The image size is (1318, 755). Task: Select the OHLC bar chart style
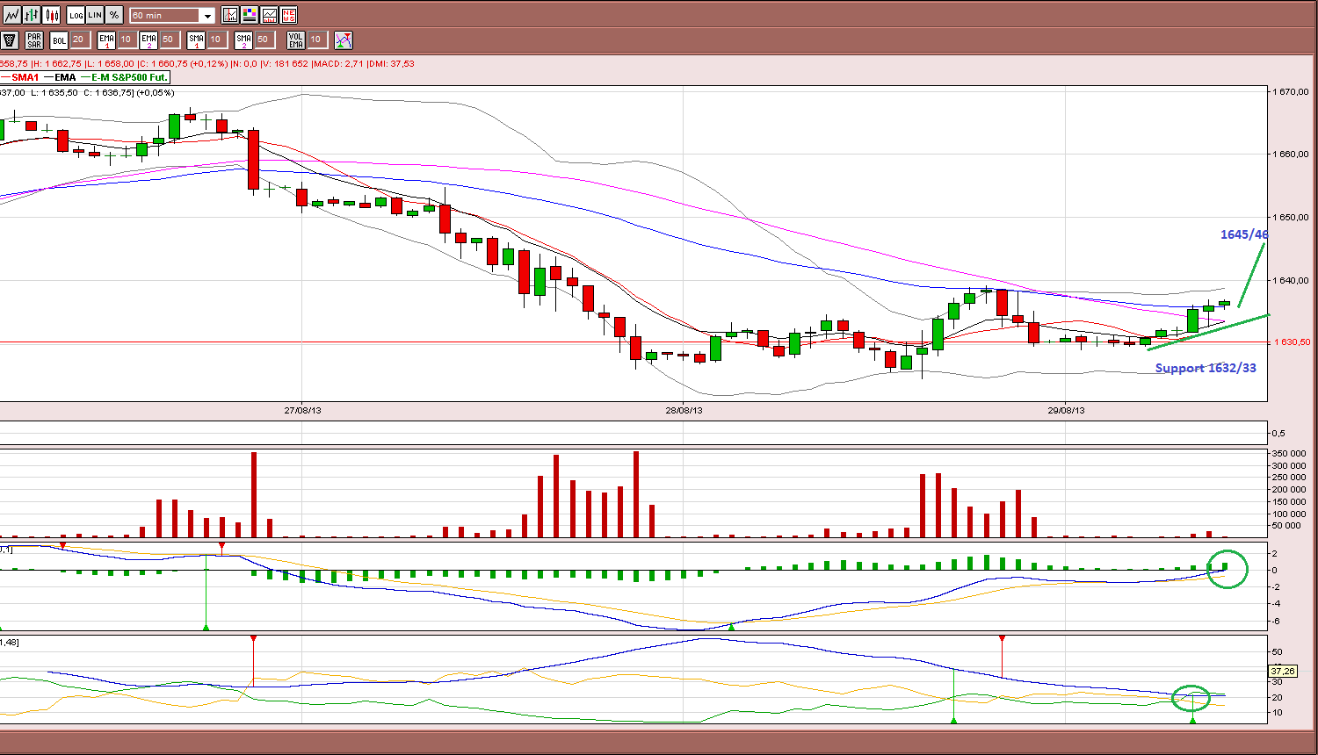pos(32,15)
